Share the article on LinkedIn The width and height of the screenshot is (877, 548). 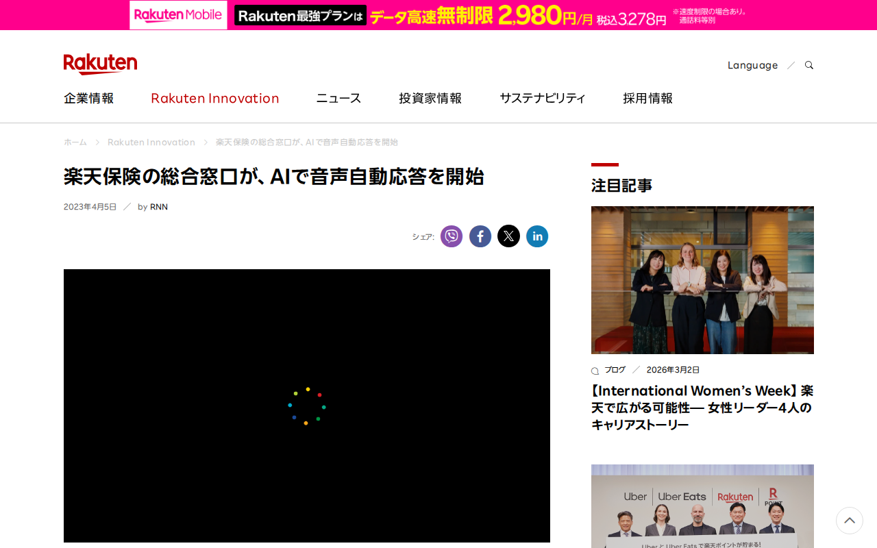pos(537,236)
